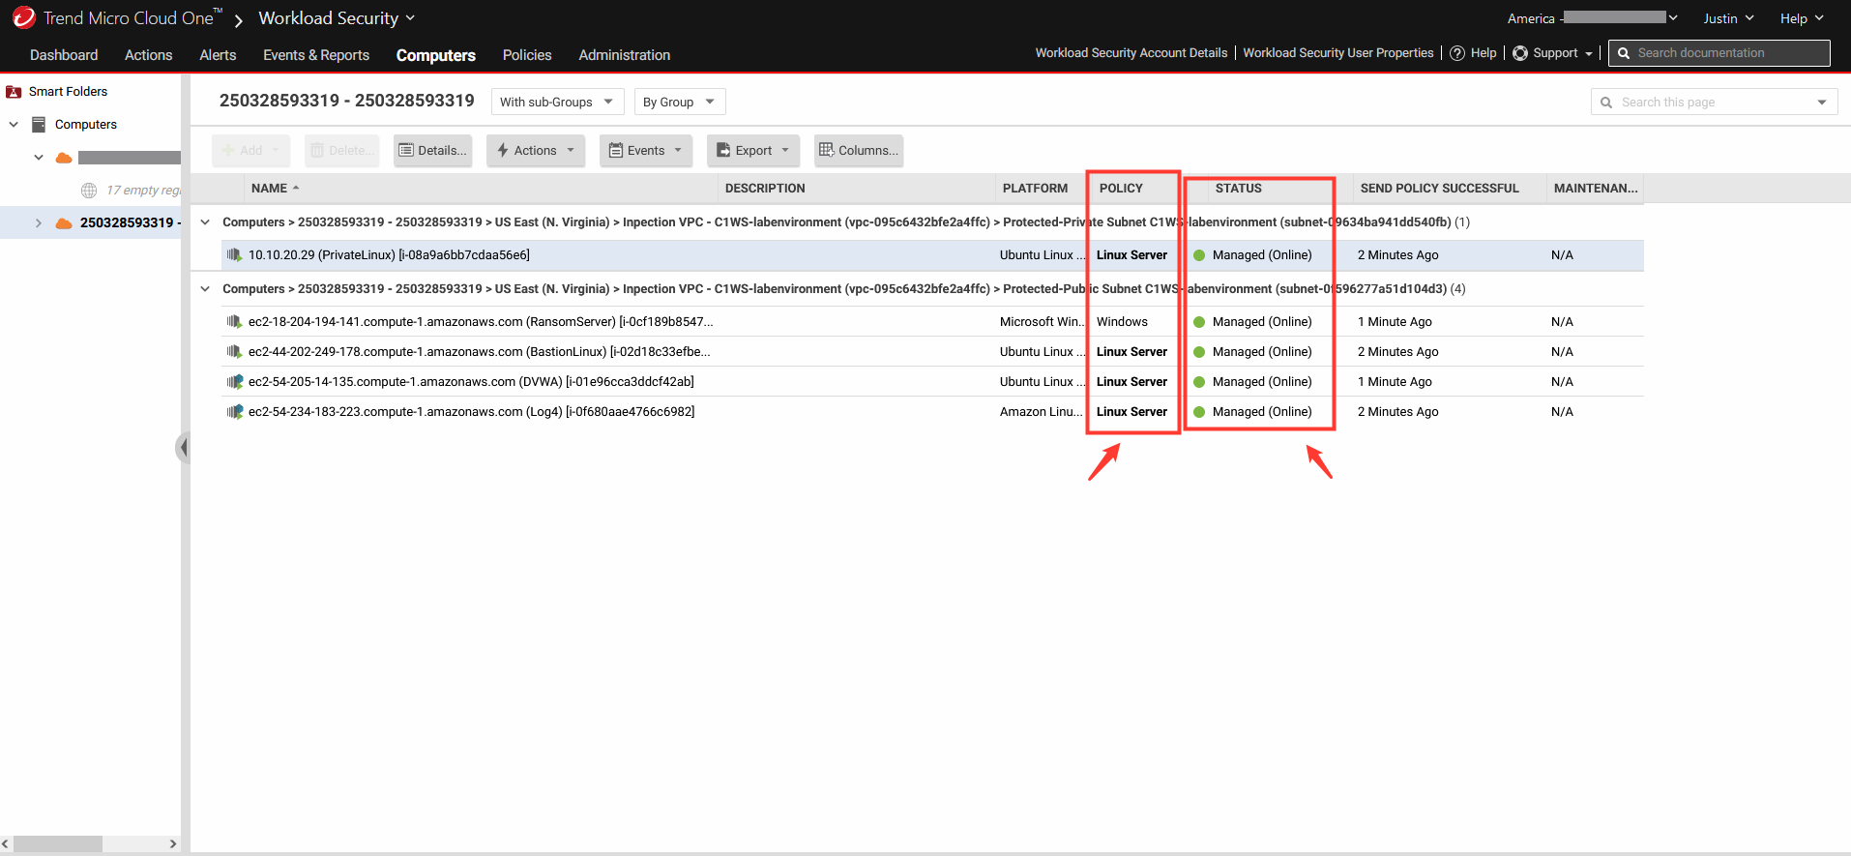Open the Columns chooser button
This screenshot has height=856, width=1851.
(859, 150)
